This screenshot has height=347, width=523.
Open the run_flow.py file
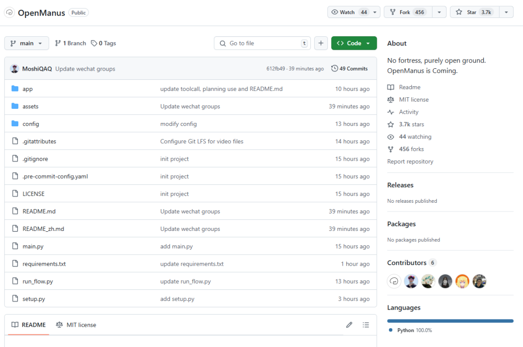[38, 281]
